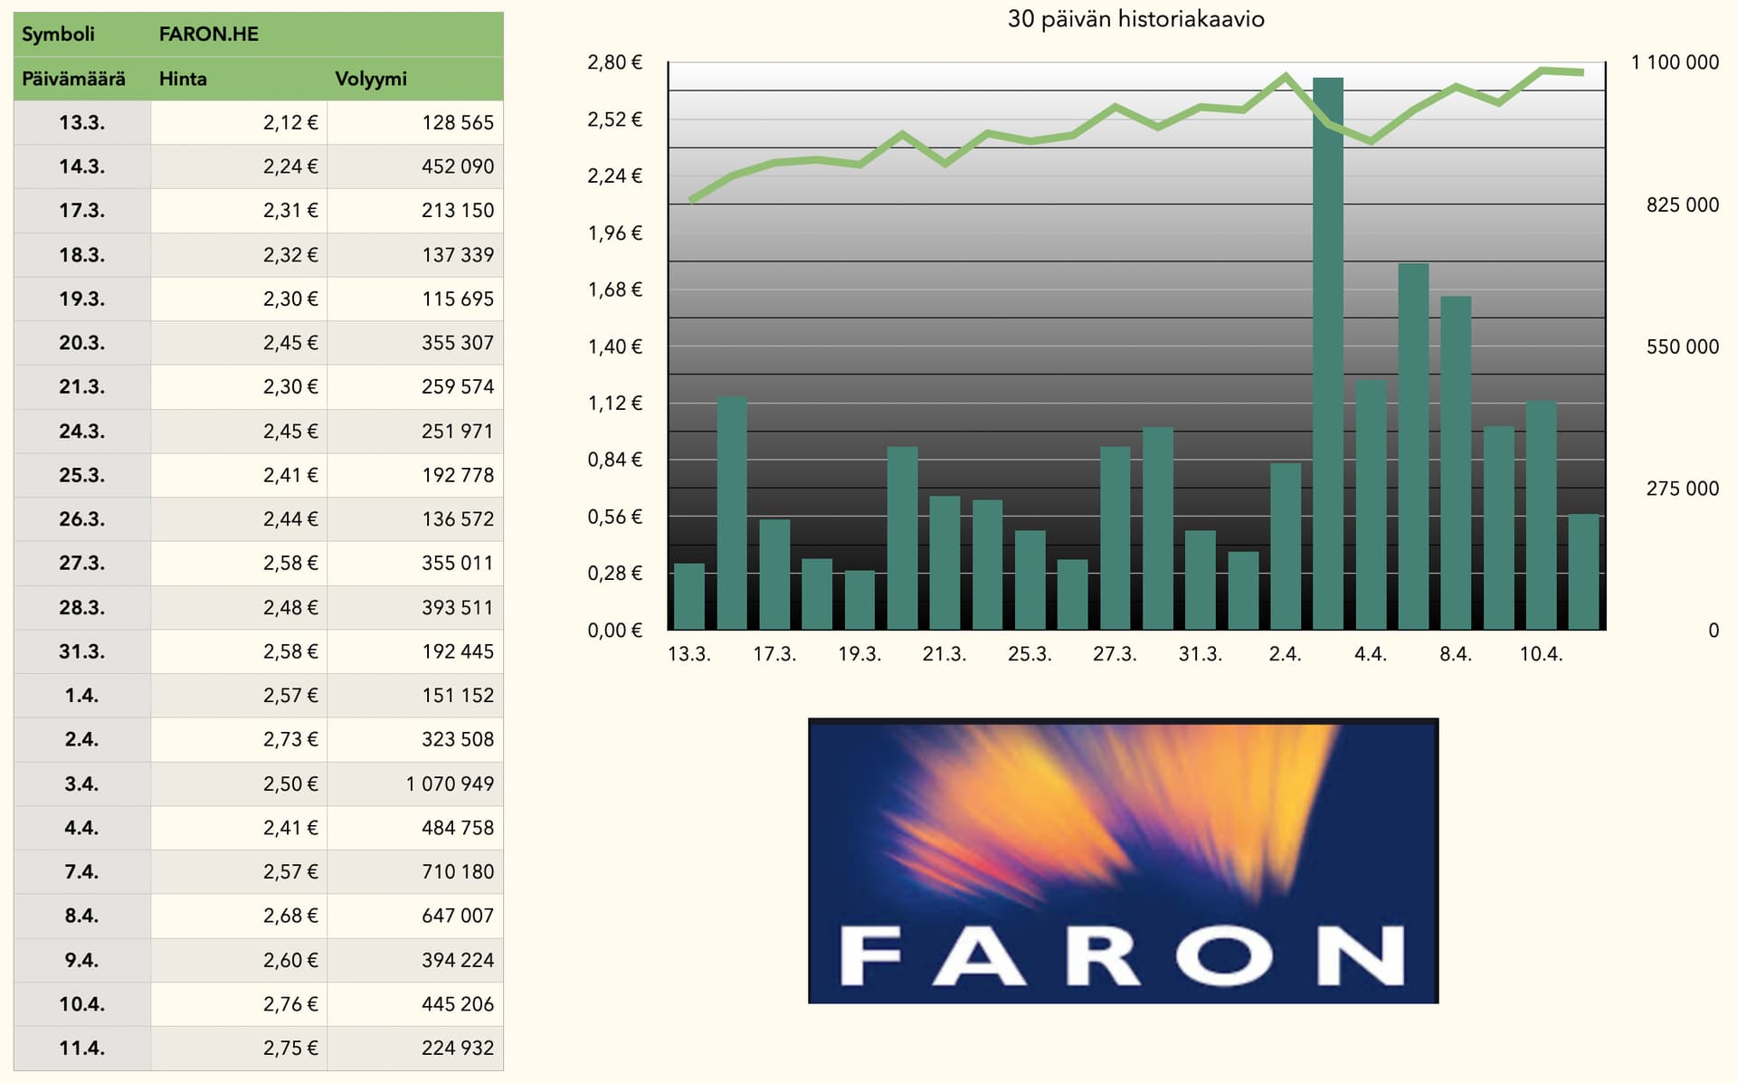The width and height of the screenshot is (1737, 1083).
Task: Select the 2,76 € price cell
Action: tap(290, 1003)
